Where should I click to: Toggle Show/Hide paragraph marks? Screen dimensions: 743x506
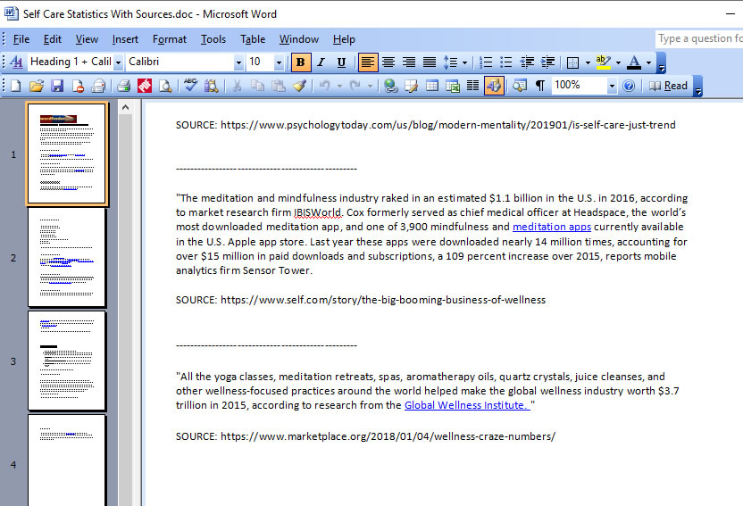coord(539,86)
